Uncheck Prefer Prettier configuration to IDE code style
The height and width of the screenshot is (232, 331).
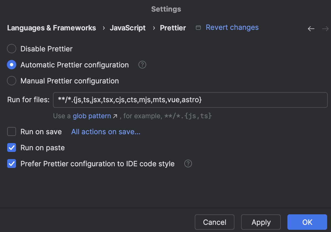coord(11,164)
